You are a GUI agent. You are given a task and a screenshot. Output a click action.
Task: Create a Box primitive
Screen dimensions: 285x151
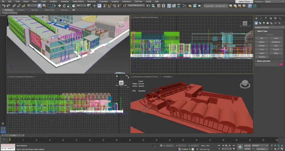tap(262, 38)
